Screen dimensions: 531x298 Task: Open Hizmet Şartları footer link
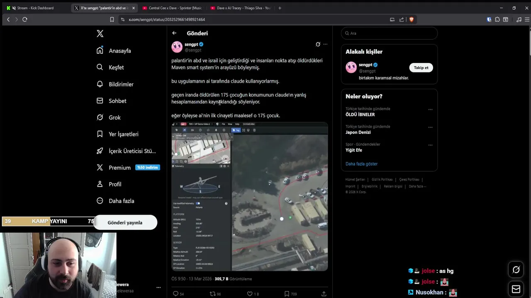(355, 180)
